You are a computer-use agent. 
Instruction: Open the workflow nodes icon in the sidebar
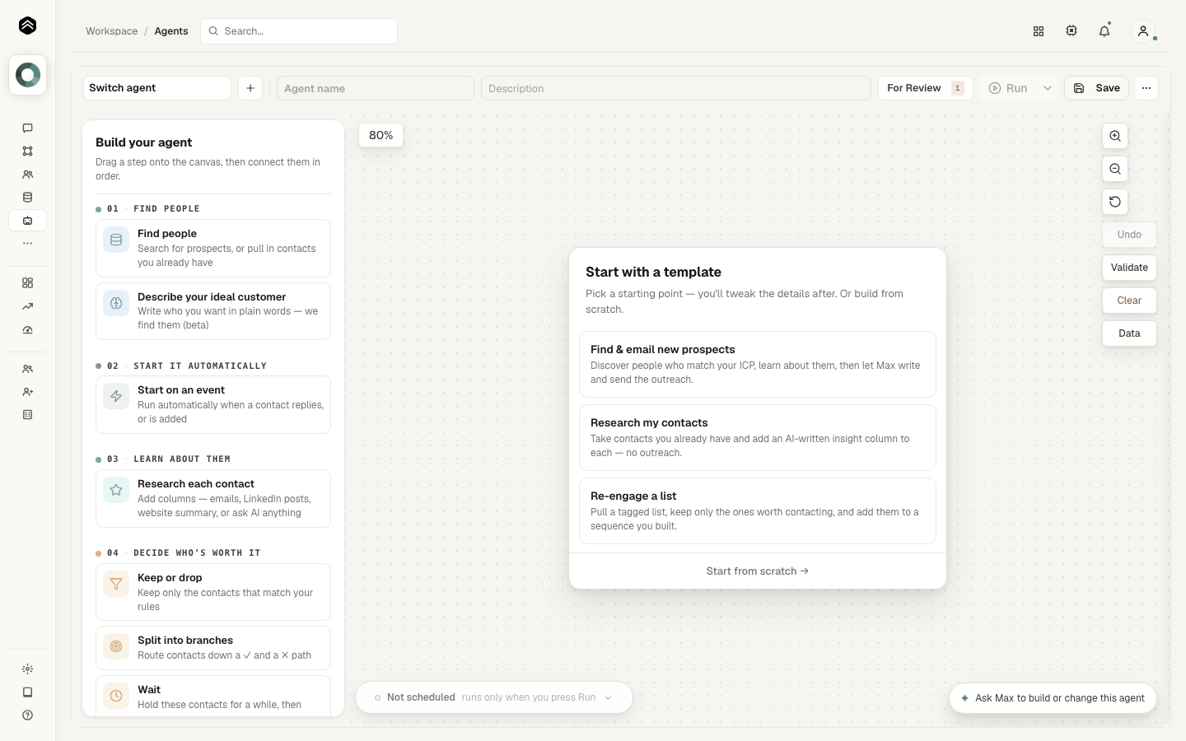point(27,151)
